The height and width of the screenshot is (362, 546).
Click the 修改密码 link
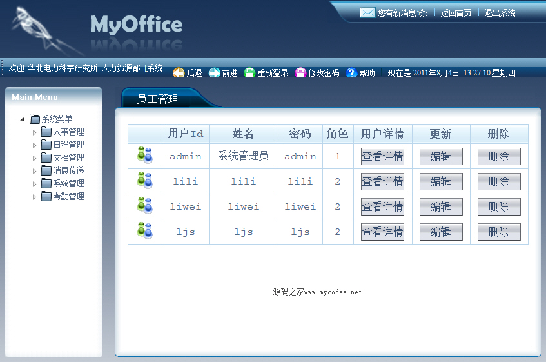pos(324,73)
